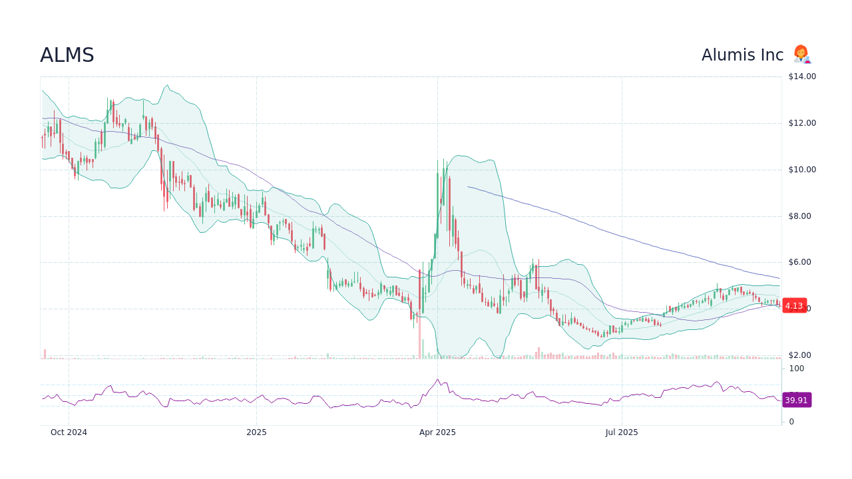The width and height of the screenshot is (852, 479).
Task: Click the red 4.13 current price badge
Action: pos(793,306)
